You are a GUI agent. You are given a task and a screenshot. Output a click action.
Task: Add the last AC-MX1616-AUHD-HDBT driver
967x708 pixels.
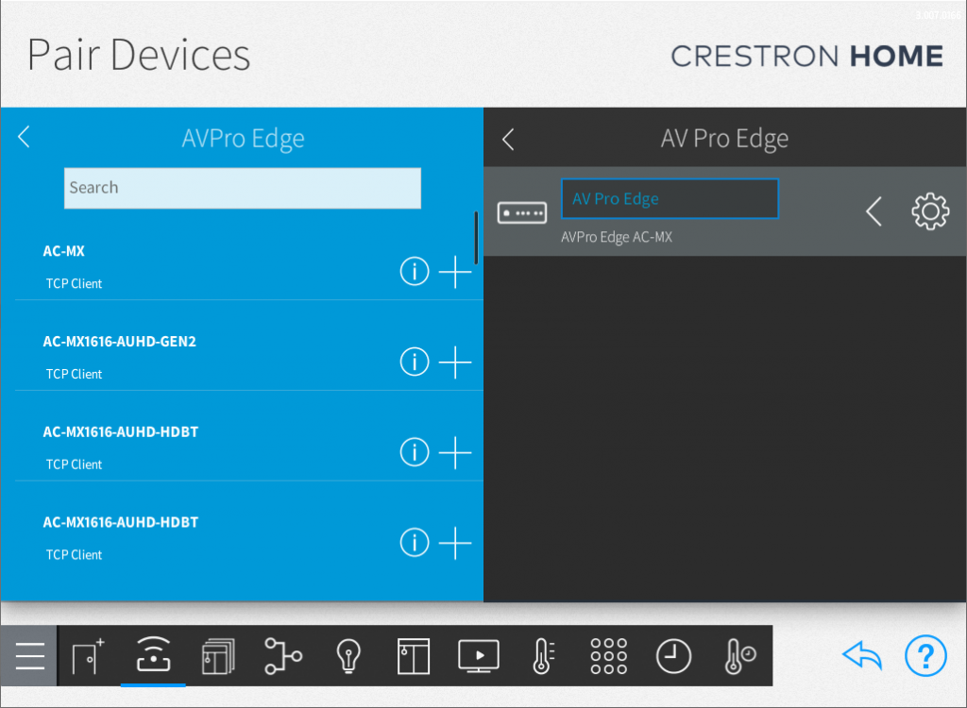point(455,544)
